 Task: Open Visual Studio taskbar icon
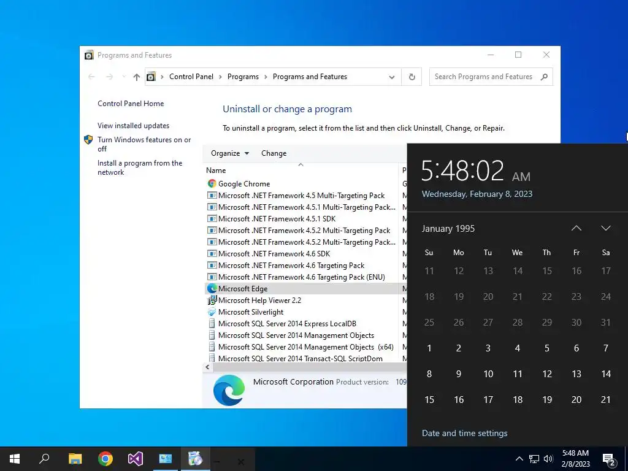point(136,459)
